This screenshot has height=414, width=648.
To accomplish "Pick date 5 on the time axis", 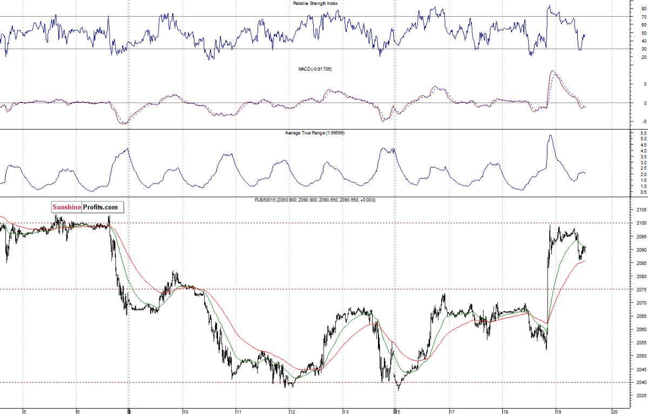I will [24, 411].
